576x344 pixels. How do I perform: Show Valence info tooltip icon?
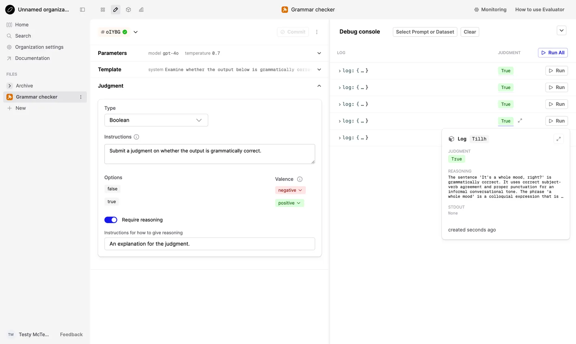point(300,179)
